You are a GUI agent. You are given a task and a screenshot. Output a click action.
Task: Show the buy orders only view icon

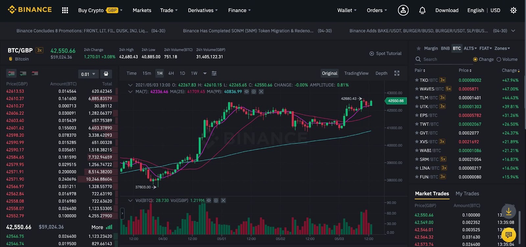tap(23, 73)
